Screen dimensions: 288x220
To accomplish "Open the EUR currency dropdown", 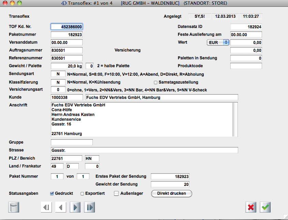I will click(218, 42).
